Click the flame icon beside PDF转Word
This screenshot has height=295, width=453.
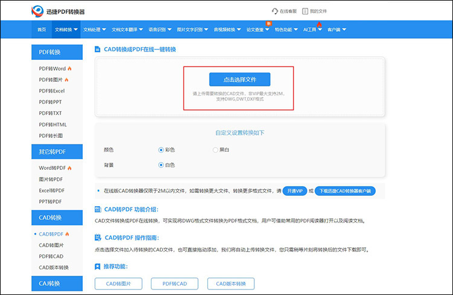click(x=69, y=68)
